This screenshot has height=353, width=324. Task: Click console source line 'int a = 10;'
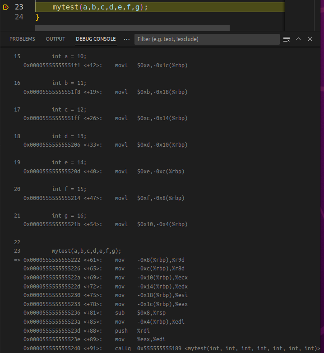[x=69, y=56]
